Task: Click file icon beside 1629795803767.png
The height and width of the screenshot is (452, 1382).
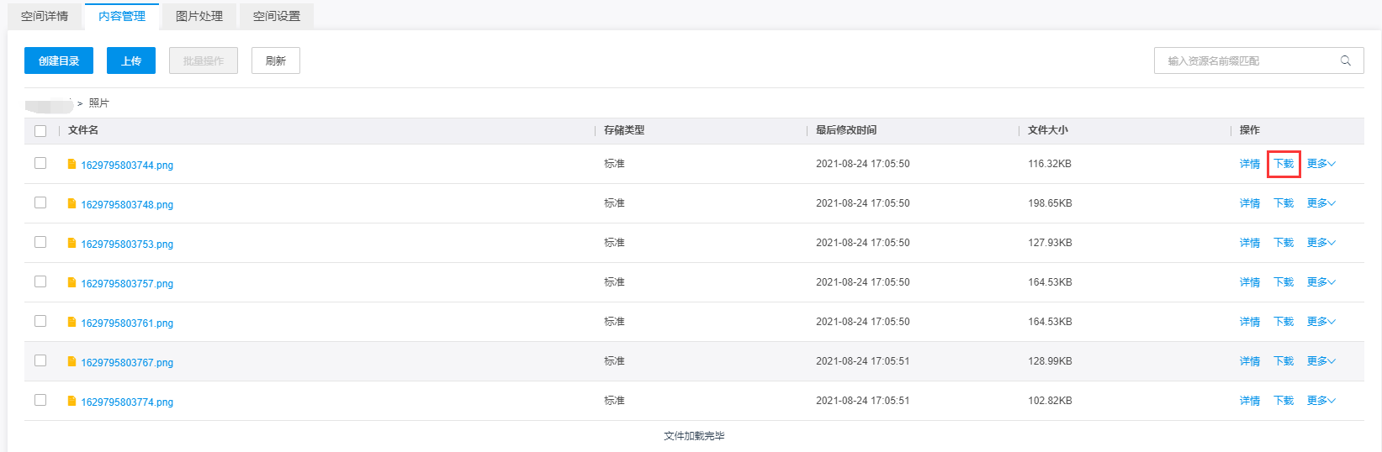Action: pyautogui.click(x=72, y=362)
